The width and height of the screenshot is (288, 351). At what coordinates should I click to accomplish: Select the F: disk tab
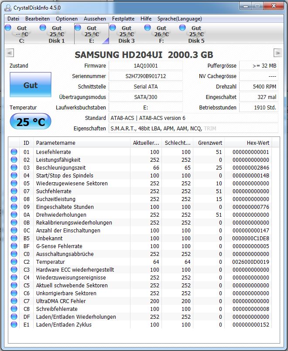tap(161, 34)
